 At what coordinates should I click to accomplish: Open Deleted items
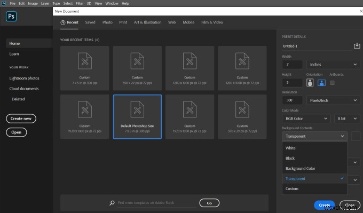[x=18, y=99]
